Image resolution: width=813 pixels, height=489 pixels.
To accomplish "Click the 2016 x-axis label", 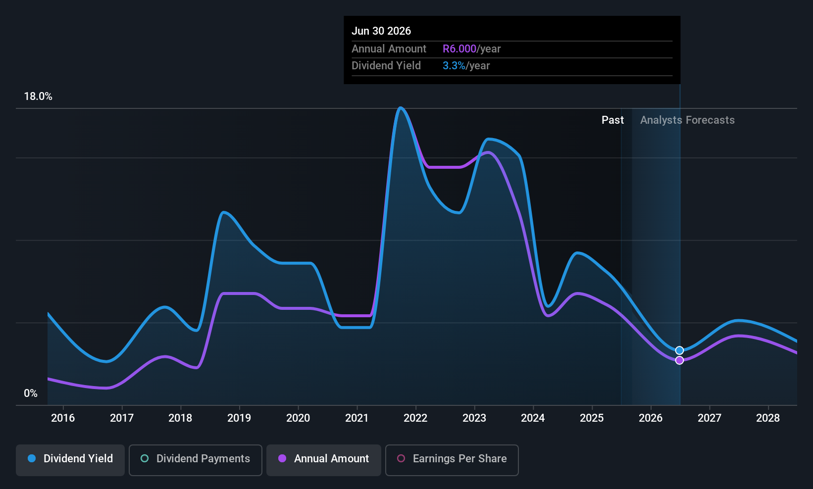I will [x=63, y=418].
